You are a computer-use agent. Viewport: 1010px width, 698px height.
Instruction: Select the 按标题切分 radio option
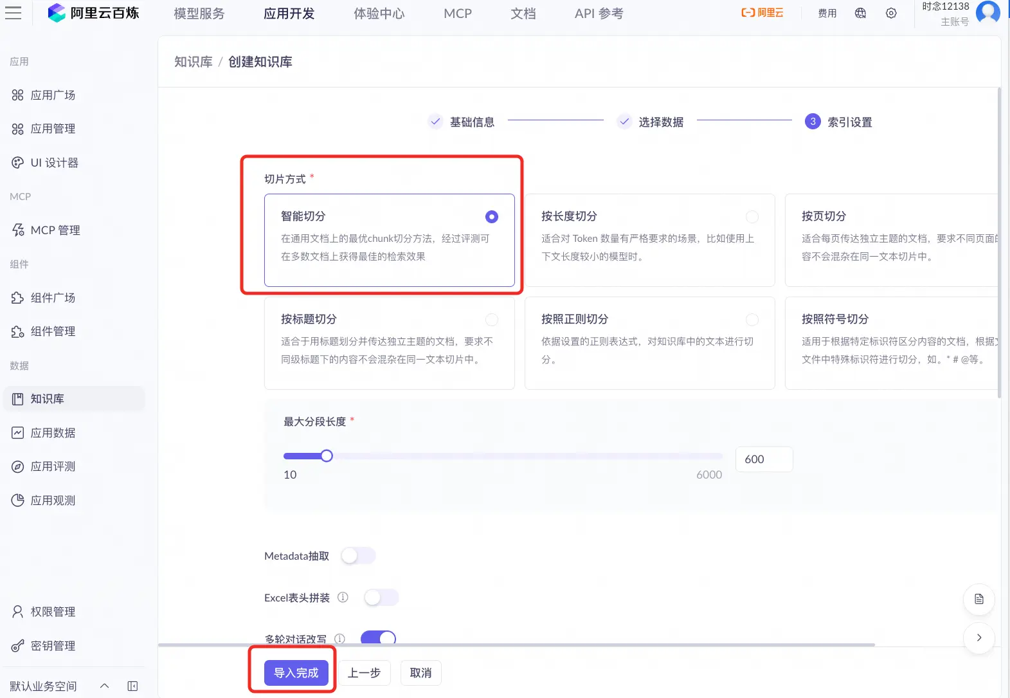tap(492, 320)
